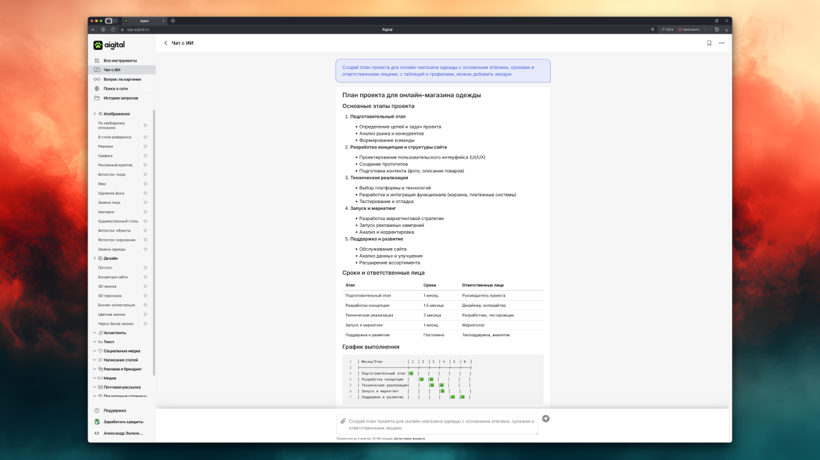Click the message input field
Image resolution: width=820 pixels, height=460 pixels.
pyautogui.click(x=437, y=424)
